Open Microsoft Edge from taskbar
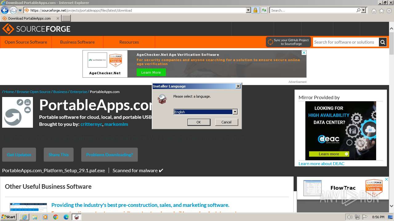Screen dimensions: 394x221 (x=66, y=217)
